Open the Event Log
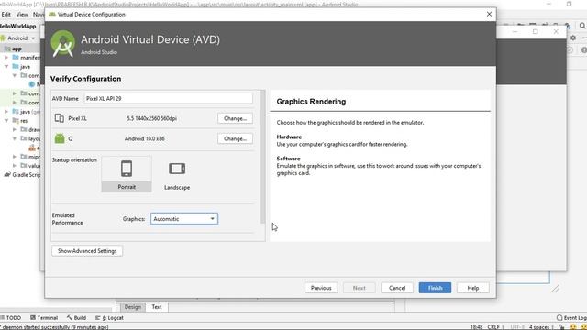587x330 pixels. pyautogui.click(x=571, y=318)
